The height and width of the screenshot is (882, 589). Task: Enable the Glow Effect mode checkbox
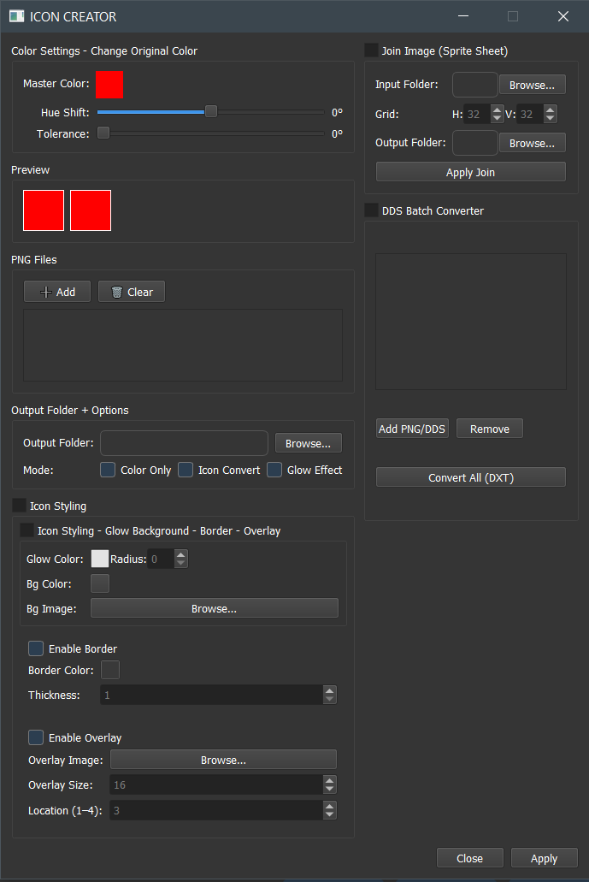[274, 470]
